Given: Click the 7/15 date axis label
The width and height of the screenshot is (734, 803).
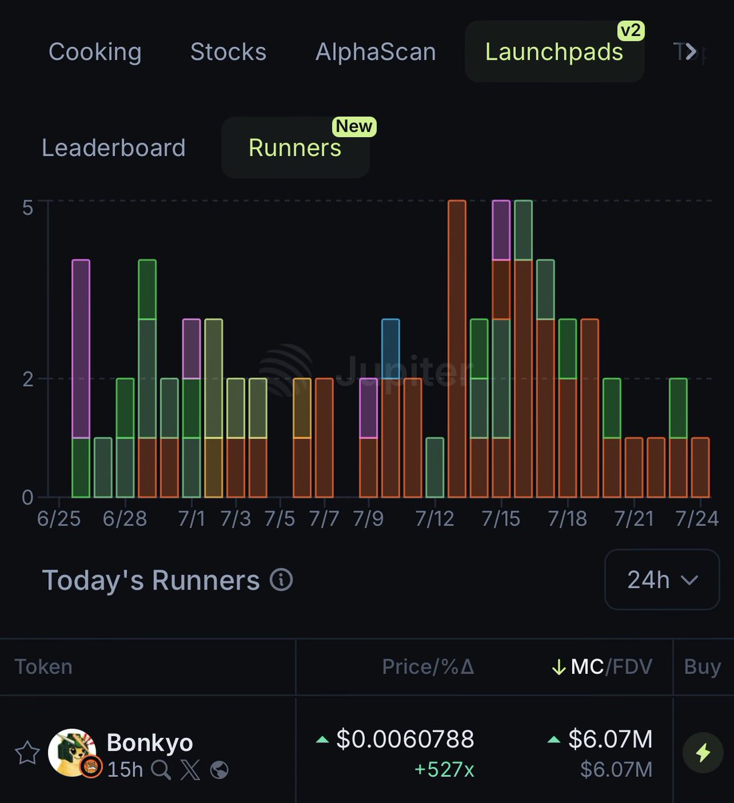Looking at the screenshot, I should [501, 519].
